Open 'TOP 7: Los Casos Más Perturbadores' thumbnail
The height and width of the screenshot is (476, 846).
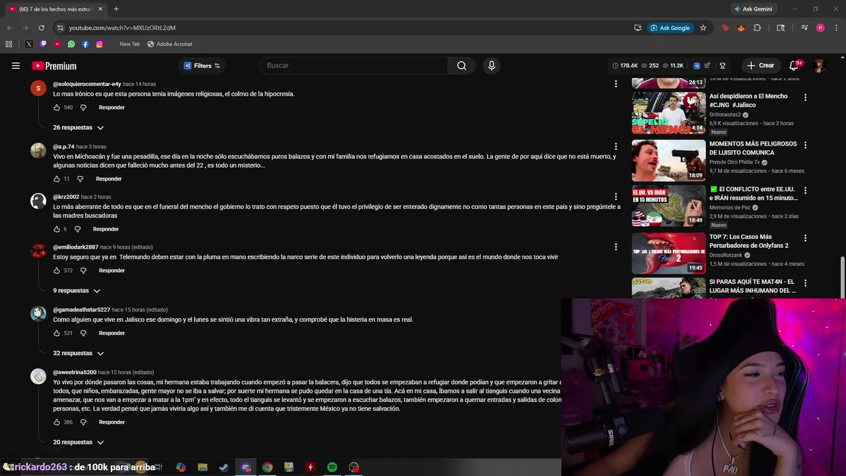pyautogui.click(x=668, y=253)
